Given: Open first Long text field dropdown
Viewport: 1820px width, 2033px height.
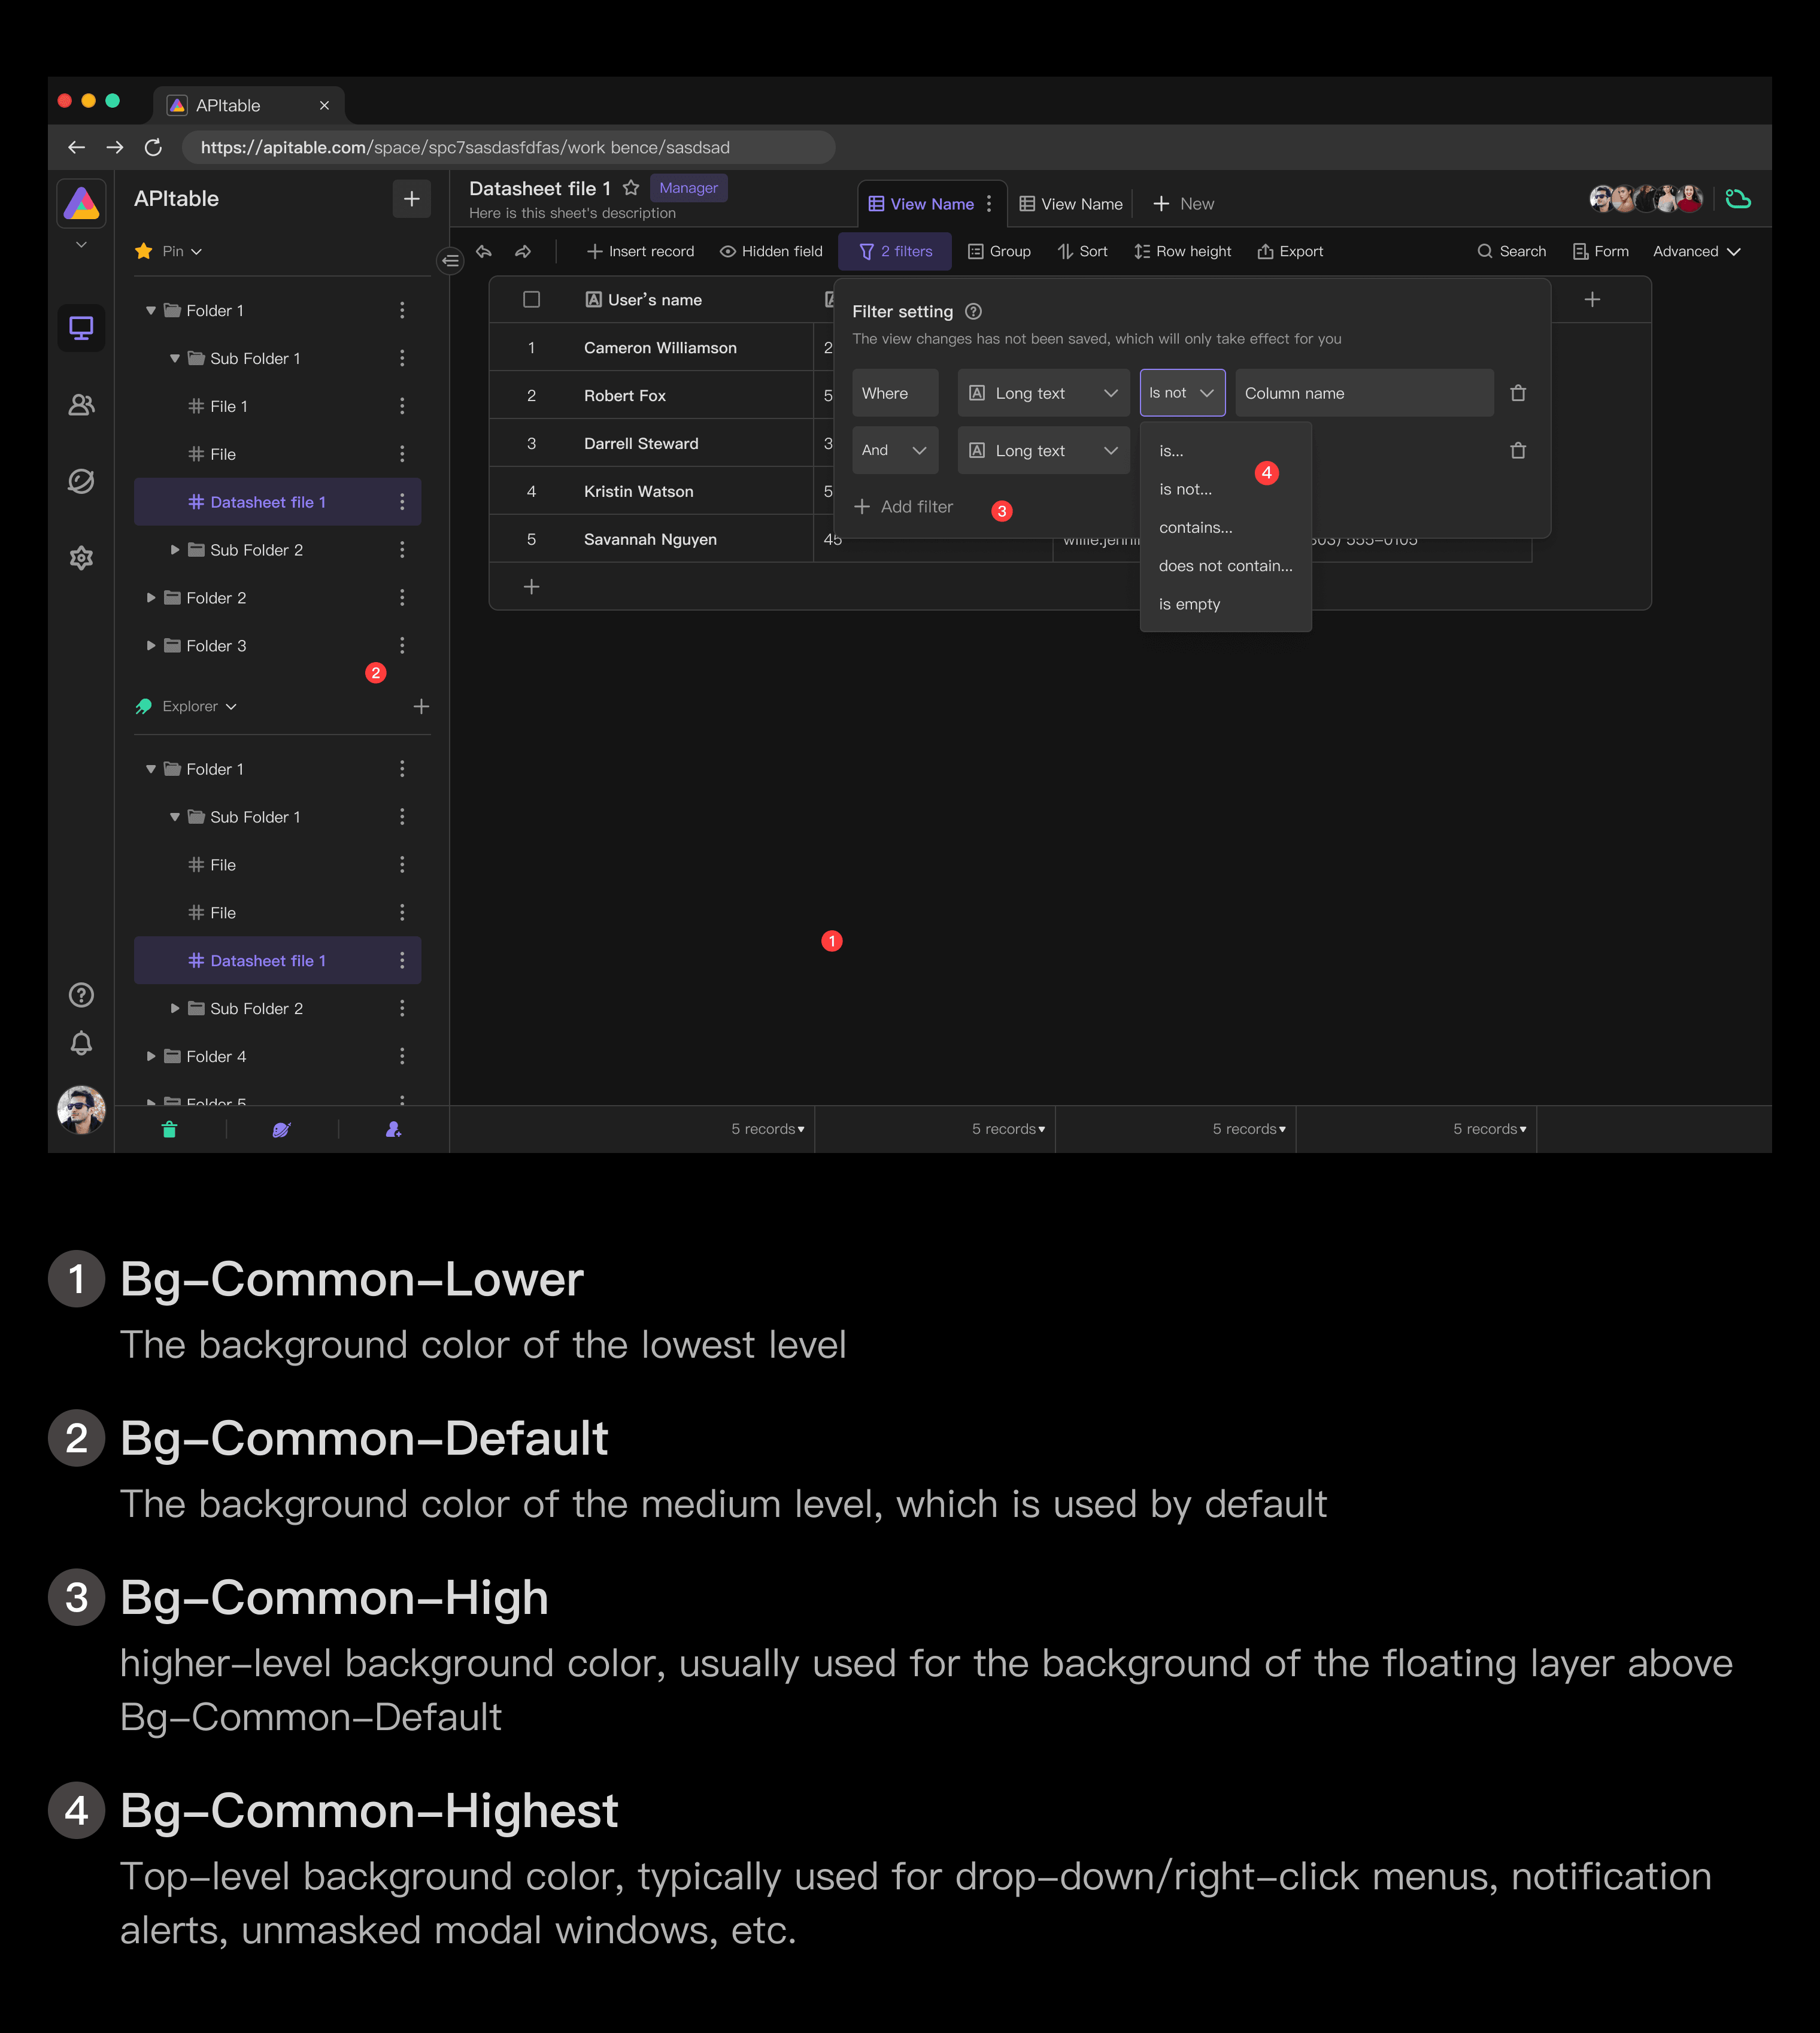Looking at the screenshot, I should 1043,393.
